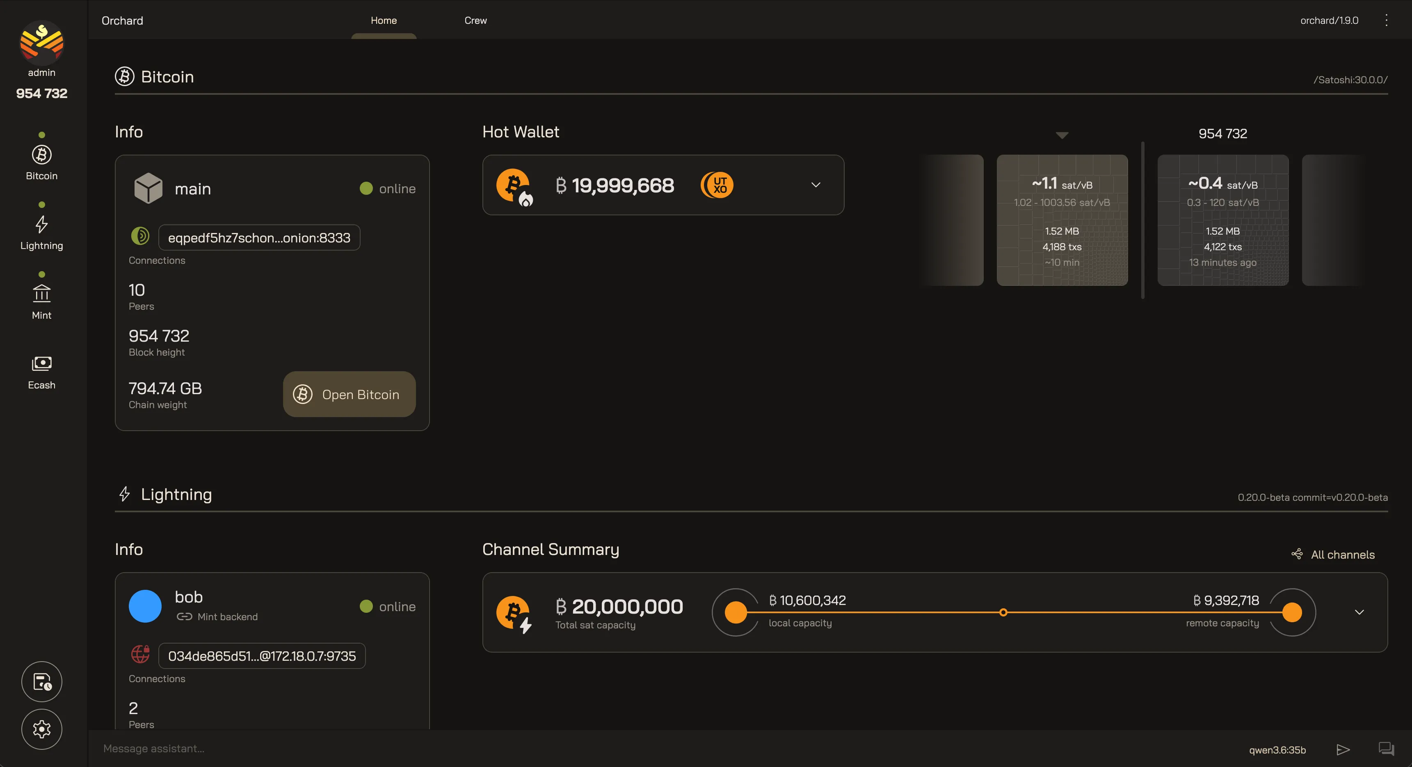This screenshot has width=1412, height=767.
Task: Click the 10 Peers count
Action: [137, 290]
